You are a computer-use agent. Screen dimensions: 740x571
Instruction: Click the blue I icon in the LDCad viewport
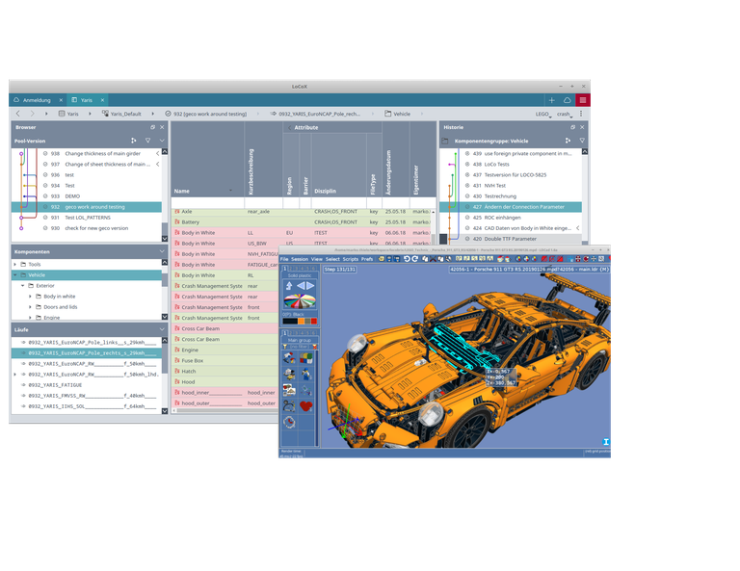click(606, 442)
